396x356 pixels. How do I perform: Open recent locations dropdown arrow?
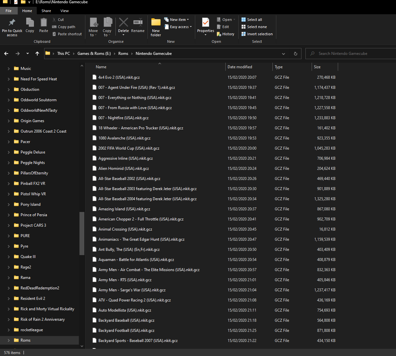pos(27,54)
